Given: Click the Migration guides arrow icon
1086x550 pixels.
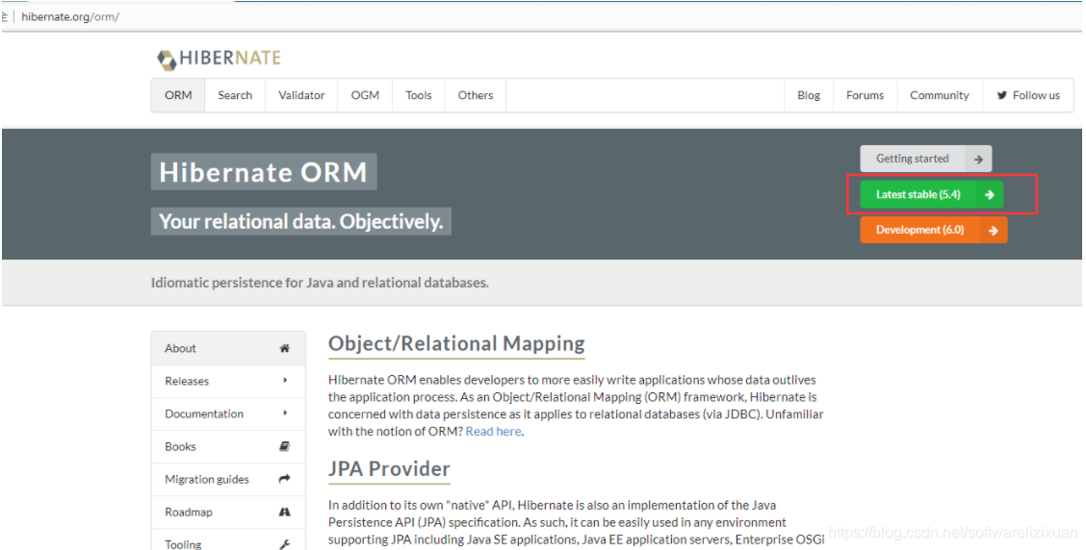Looking at the screenshot, I should (284, 479).
